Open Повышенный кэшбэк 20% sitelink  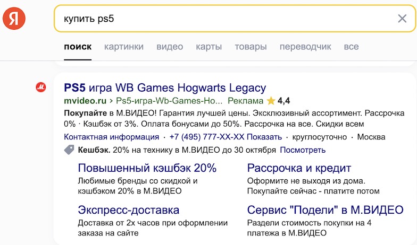pos(147,168)
